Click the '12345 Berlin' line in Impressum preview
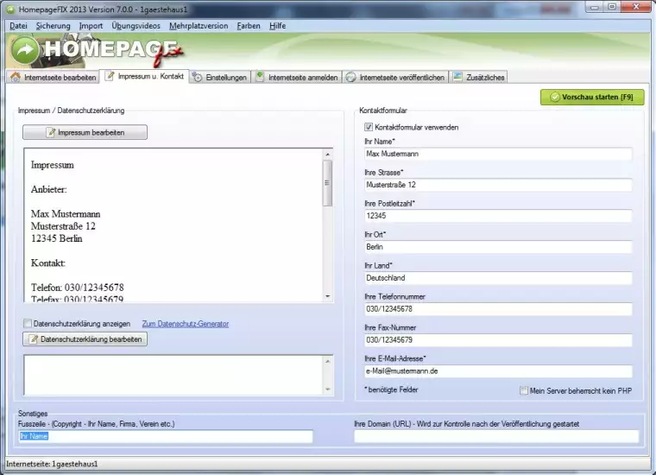The image size is (656, 475). point(56,238)
